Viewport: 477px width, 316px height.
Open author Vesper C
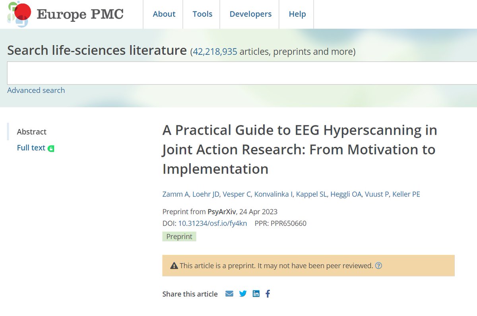point(238,194)
